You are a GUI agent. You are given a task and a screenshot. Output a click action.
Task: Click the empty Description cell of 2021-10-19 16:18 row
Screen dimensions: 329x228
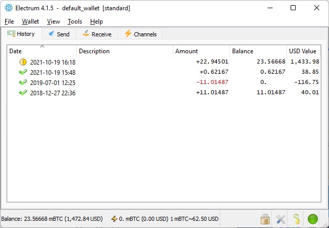tap(125, 62)
